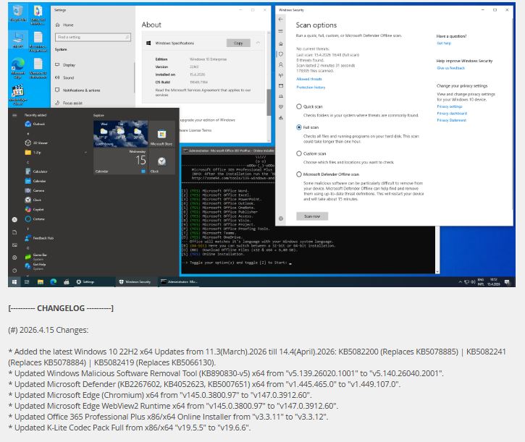
Task: Open Firewall & network protection sidebar icon
Action: click(x=280, y=75)
